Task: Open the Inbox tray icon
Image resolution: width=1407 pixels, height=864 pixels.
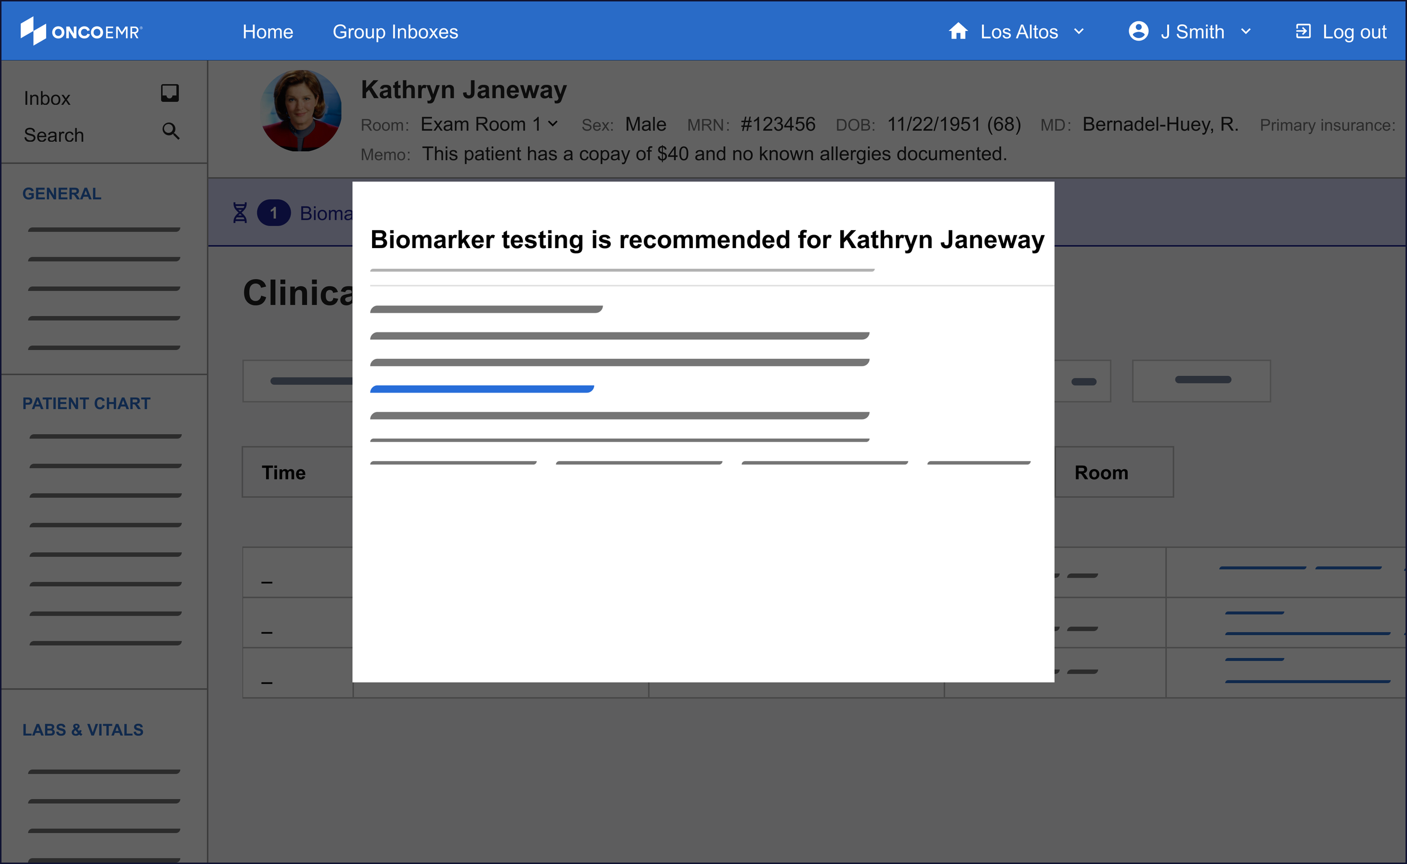Action: click(x=170, y=93)
